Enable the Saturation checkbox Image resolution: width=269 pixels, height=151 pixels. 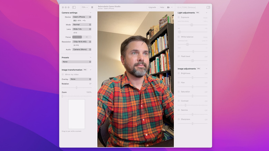[179, 92]
